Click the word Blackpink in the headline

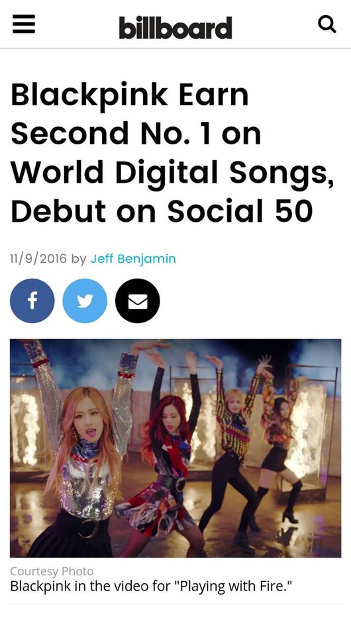point(89,95)
